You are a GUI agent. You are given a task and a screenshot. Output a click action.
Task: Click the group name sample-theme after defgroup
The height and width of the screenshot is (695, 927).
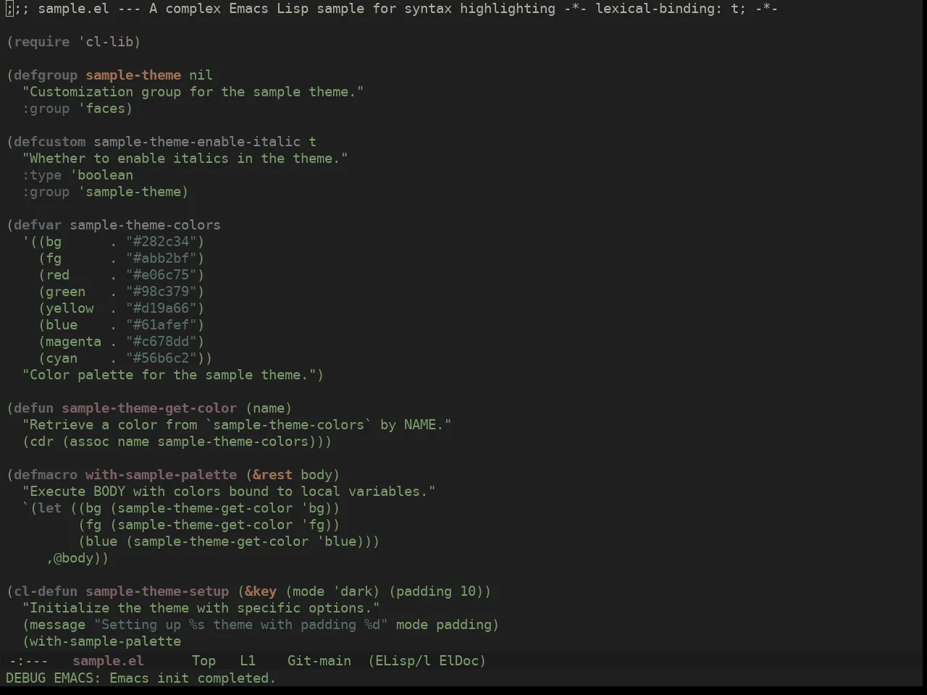133,75
